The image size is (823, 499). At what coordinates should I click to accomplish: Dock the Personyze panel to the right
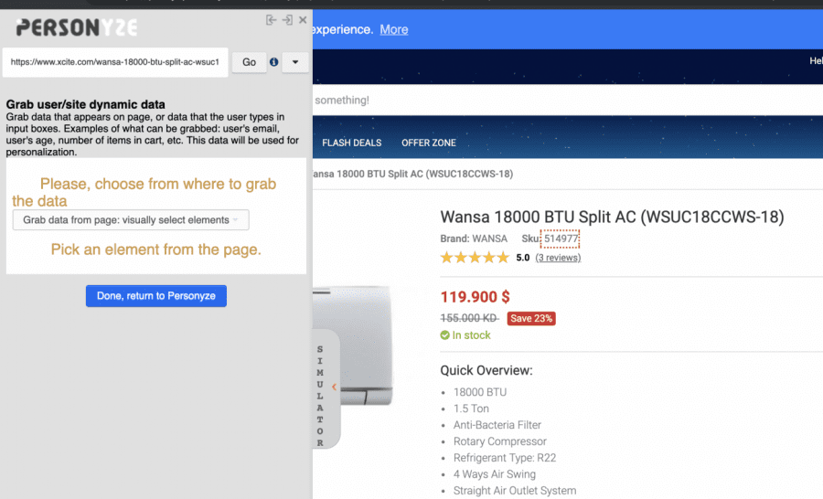pyautogui.click(x=287, y=20)
